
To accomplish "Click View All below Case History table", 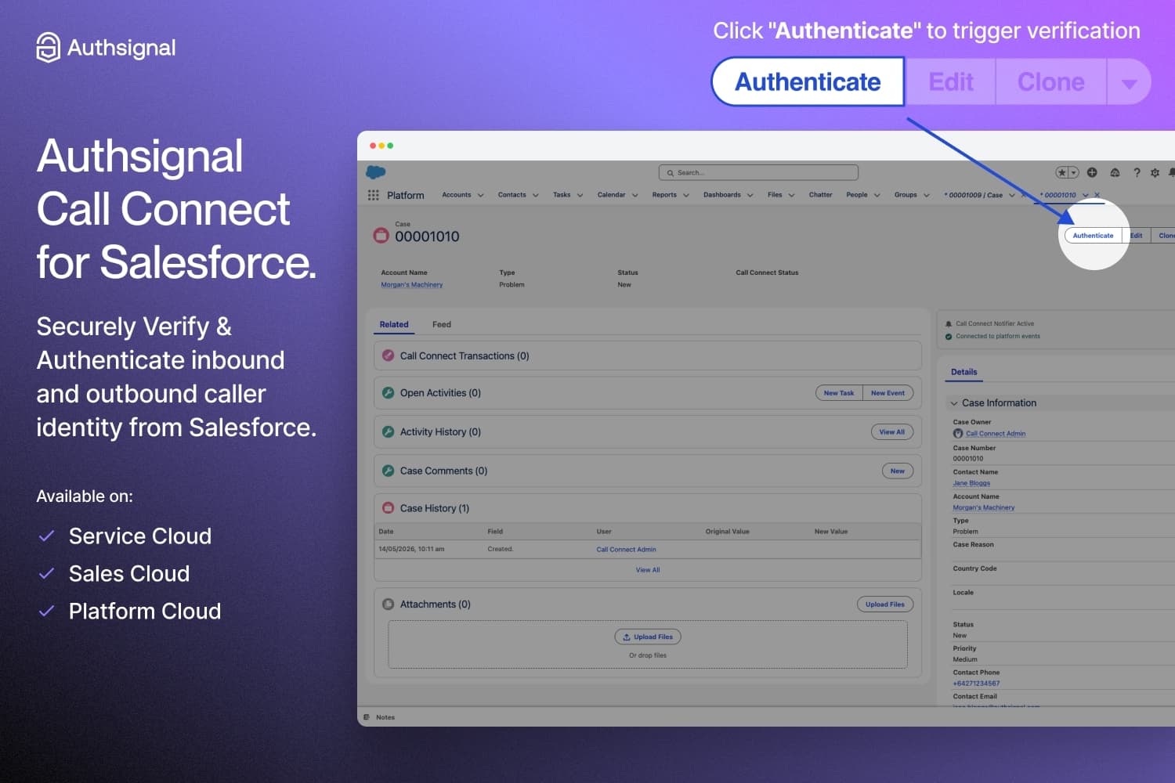I will (648, 570).
